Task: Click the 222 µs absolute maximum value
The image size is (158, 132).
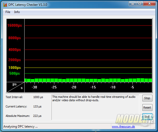Action: pyautogui.click(x=37, y=116)
